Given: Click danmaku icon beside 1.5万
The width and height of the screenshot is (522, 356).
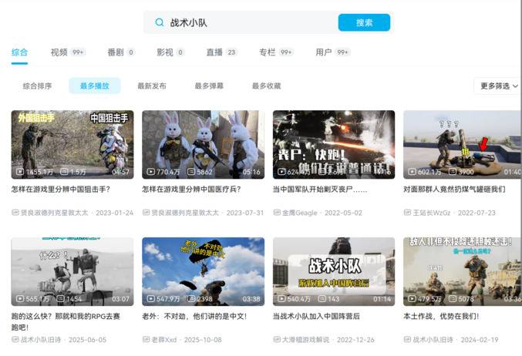Looking at the screenshot, I should (64, 172).
